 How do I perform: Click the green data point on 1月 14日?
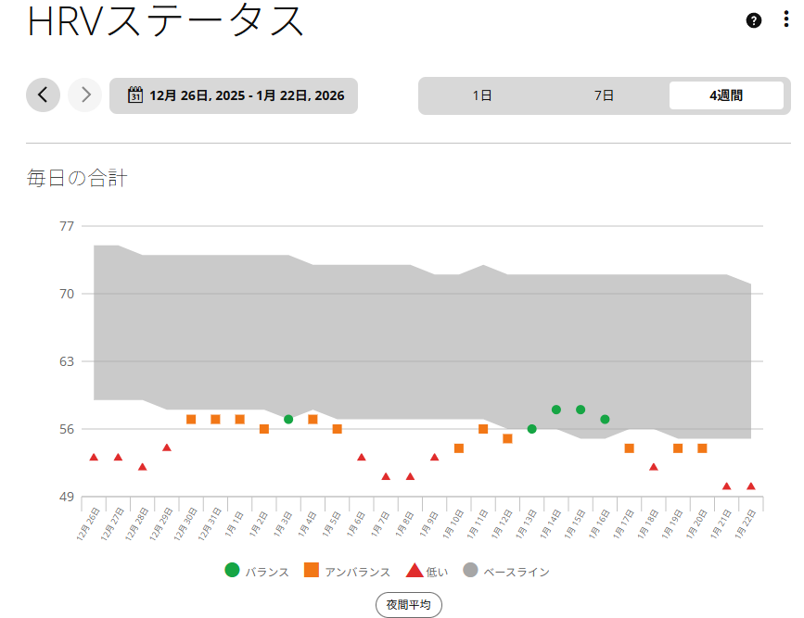point(556,410)
